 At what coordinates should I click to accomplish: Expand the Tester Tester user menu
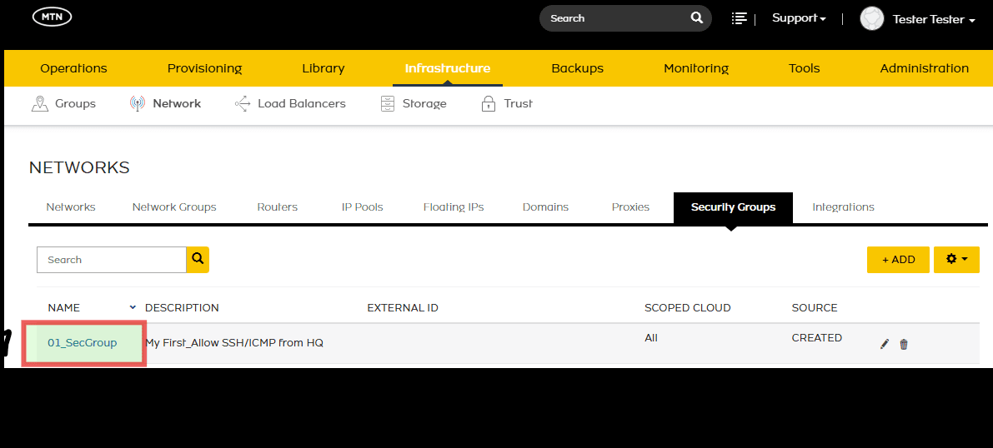pos(934,20)
